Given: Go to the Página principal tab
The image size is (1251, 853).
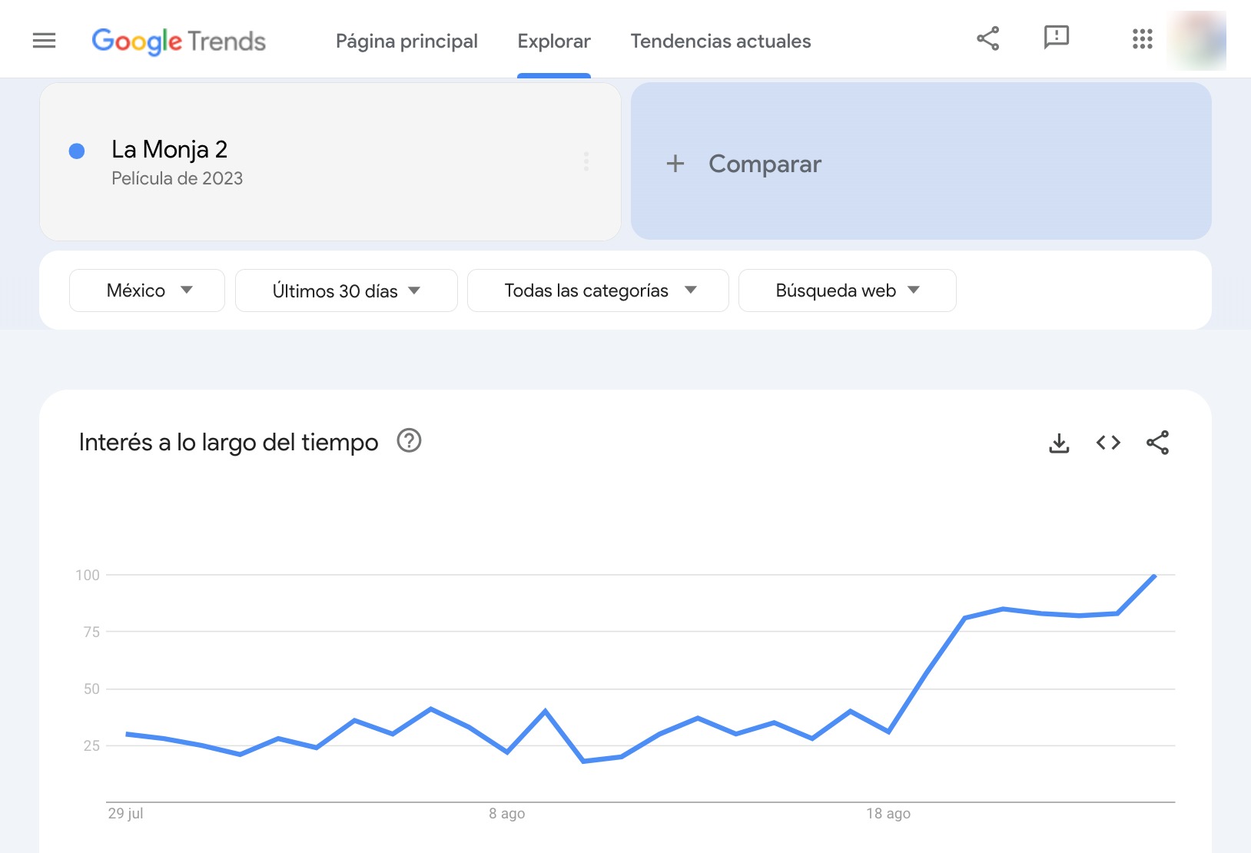Looking at the screenshot, I should tap(406, 41).
